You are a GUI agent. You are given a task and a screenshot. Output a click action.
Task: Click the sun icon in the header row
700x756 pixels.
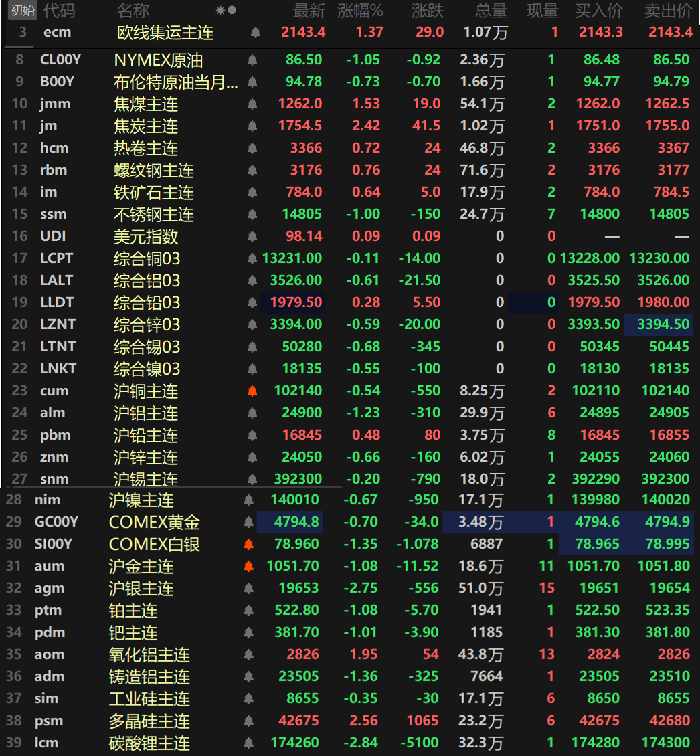pyautogui.click(x=221, y=10)
